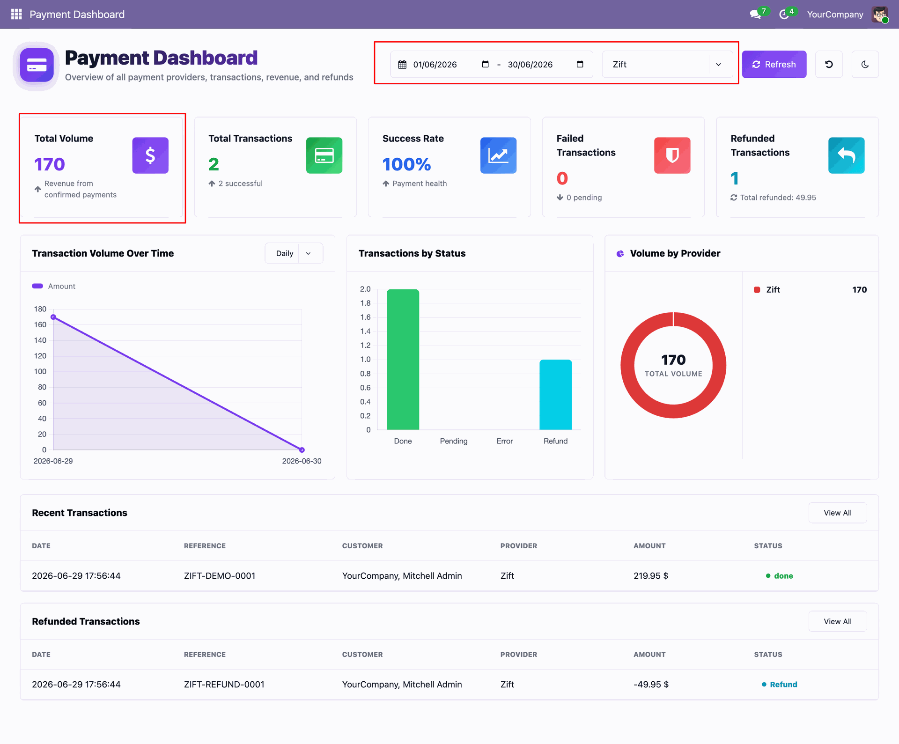899x744 pixels.
Task: Click the Success Rate chart icon
Action: 498,155
